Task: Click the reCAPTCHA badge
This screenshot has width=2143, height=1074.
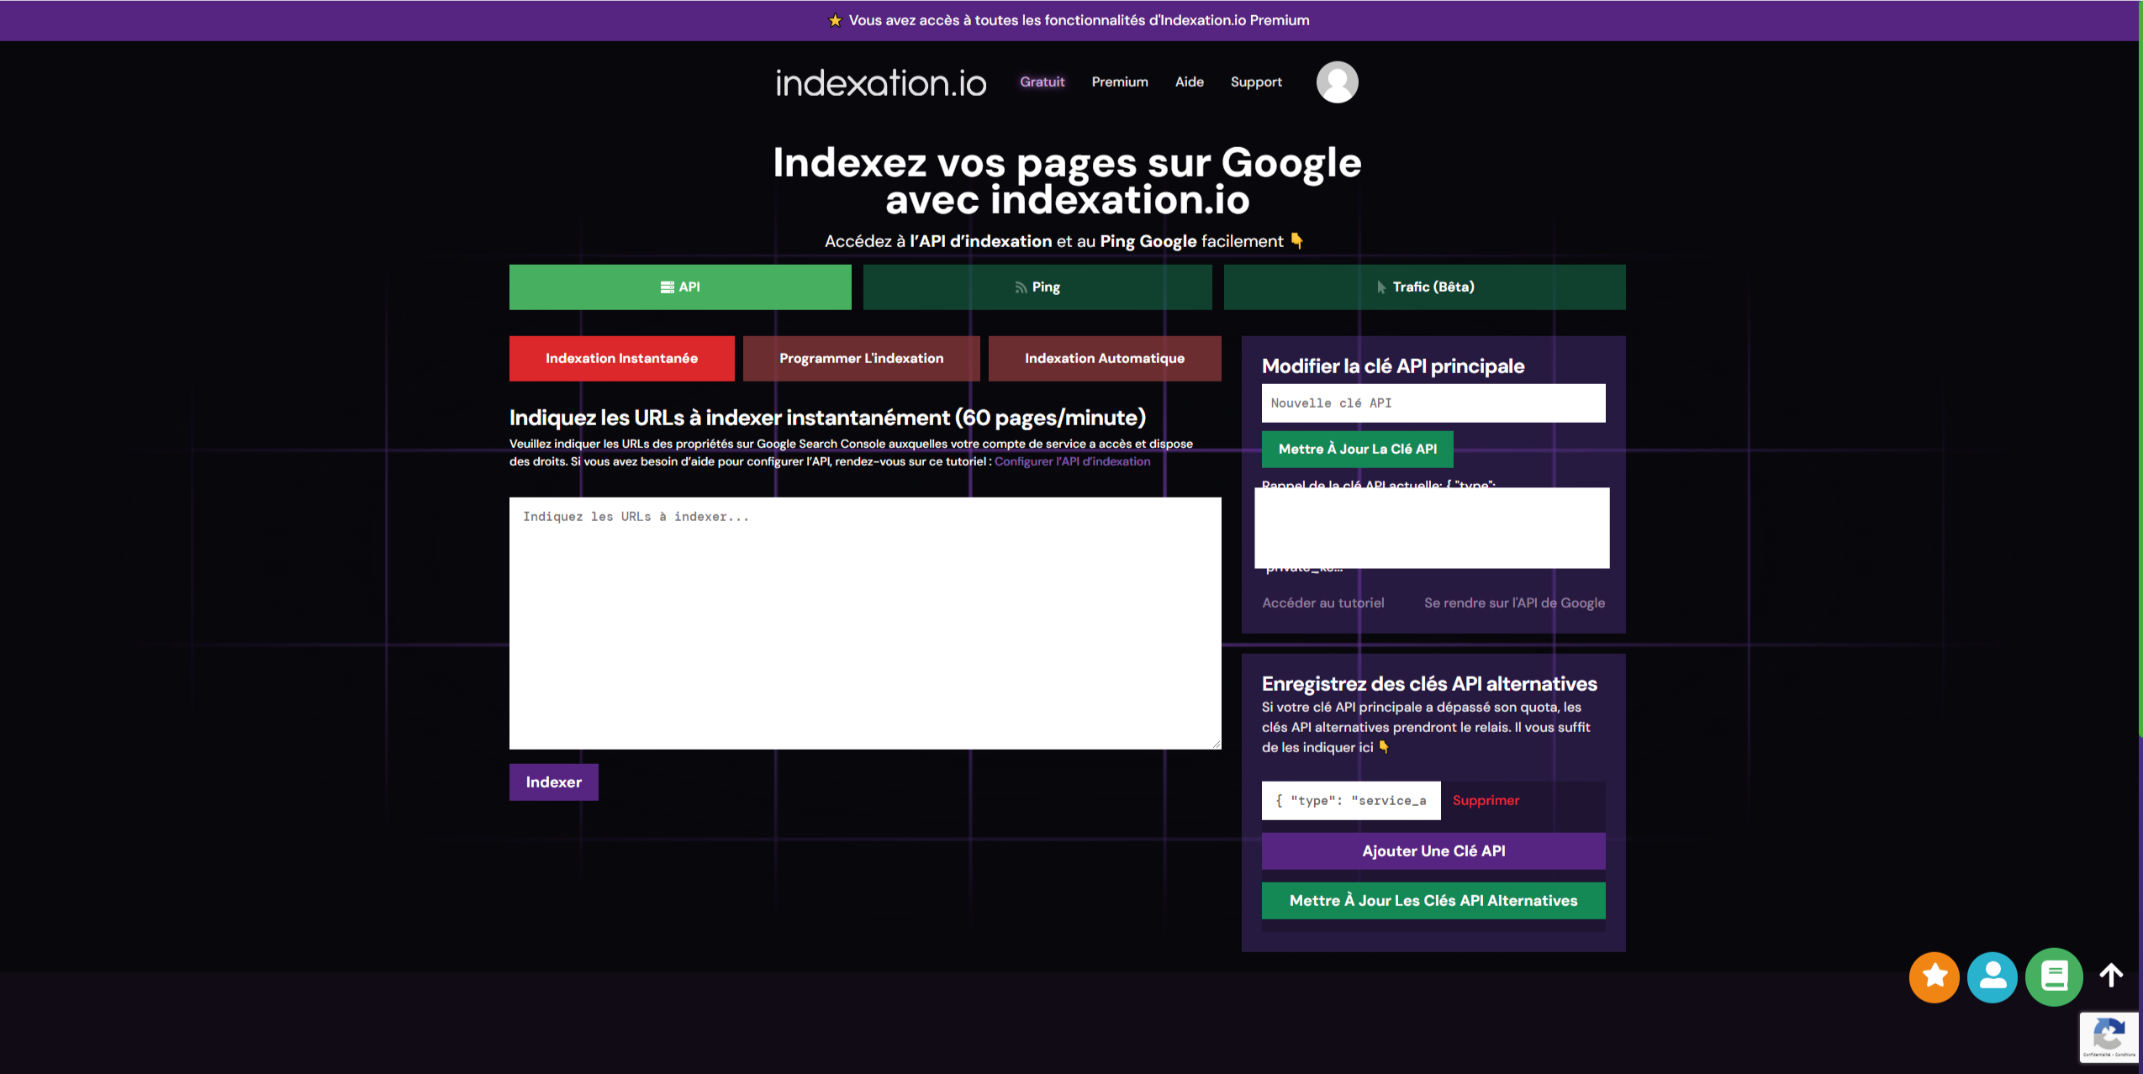Action: [x=2109, y=1038]
